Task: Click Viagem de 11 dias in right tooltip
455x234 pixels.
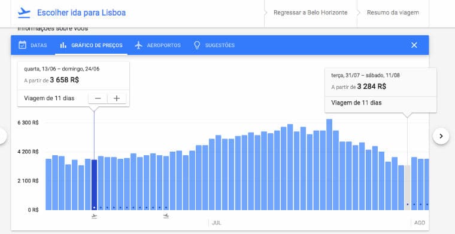Action: (356, 103)
